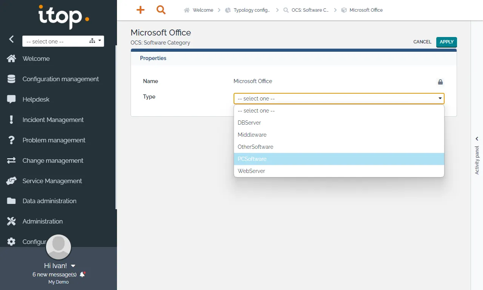Click the Type field label
The height and width of the screenshot is (290, 483).
[149, 97]
